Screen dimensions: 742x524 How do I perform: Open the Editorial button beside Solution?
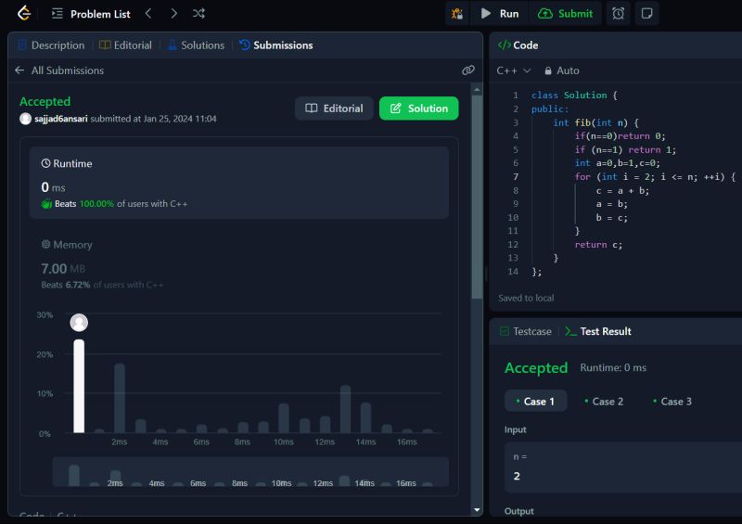(x=334, y=109)
